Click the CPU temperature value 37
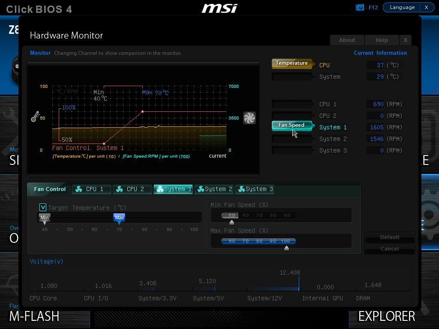The image size is (439, 329). pyautogui.click(x=380, y=65)
